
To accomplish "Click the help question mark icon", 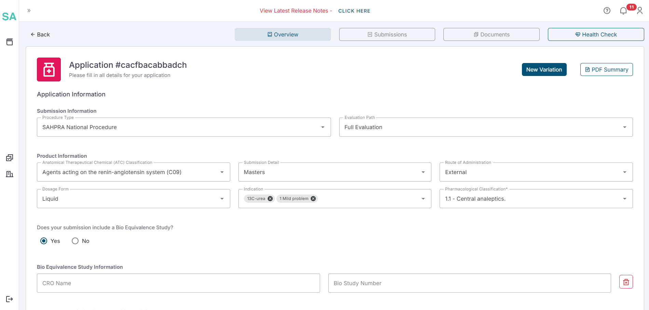I will pyautogui.click(x=607, y=11).
